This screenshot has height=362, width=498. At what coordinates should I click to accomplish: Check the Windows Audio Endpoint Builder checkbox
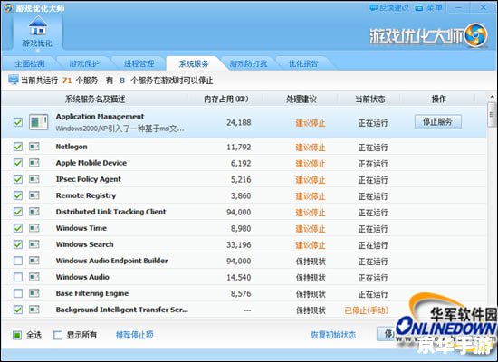18,261
